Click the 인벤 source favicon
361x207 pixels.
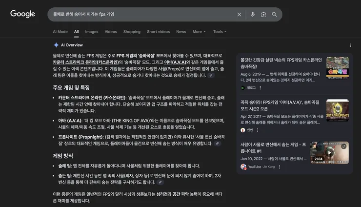[242, 130]
